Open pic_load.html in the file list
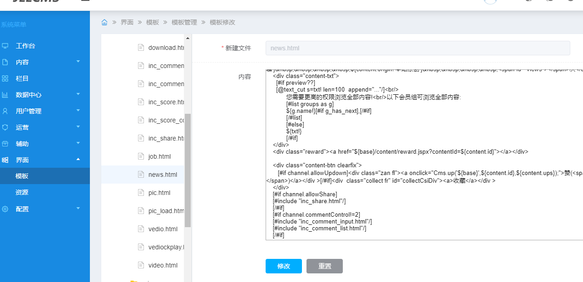The image size is (583, 282). tap(166, 211)
